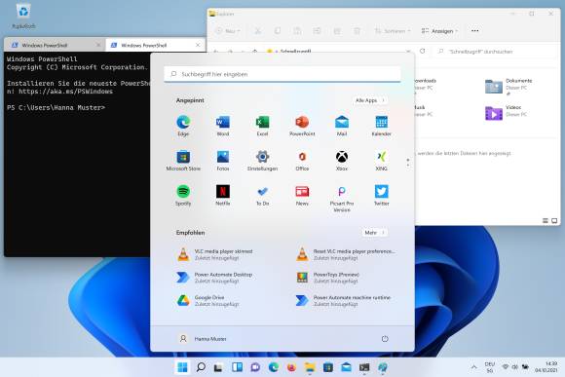Viewport: 565px width, 377px height.
Task: Open the Netflix app
Action: point(223,196)
